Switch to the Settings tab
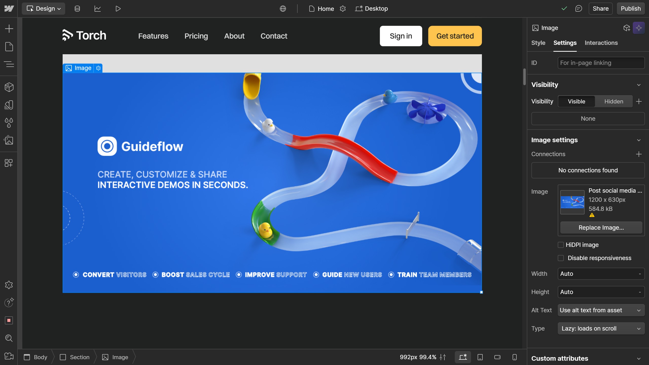 565,43
